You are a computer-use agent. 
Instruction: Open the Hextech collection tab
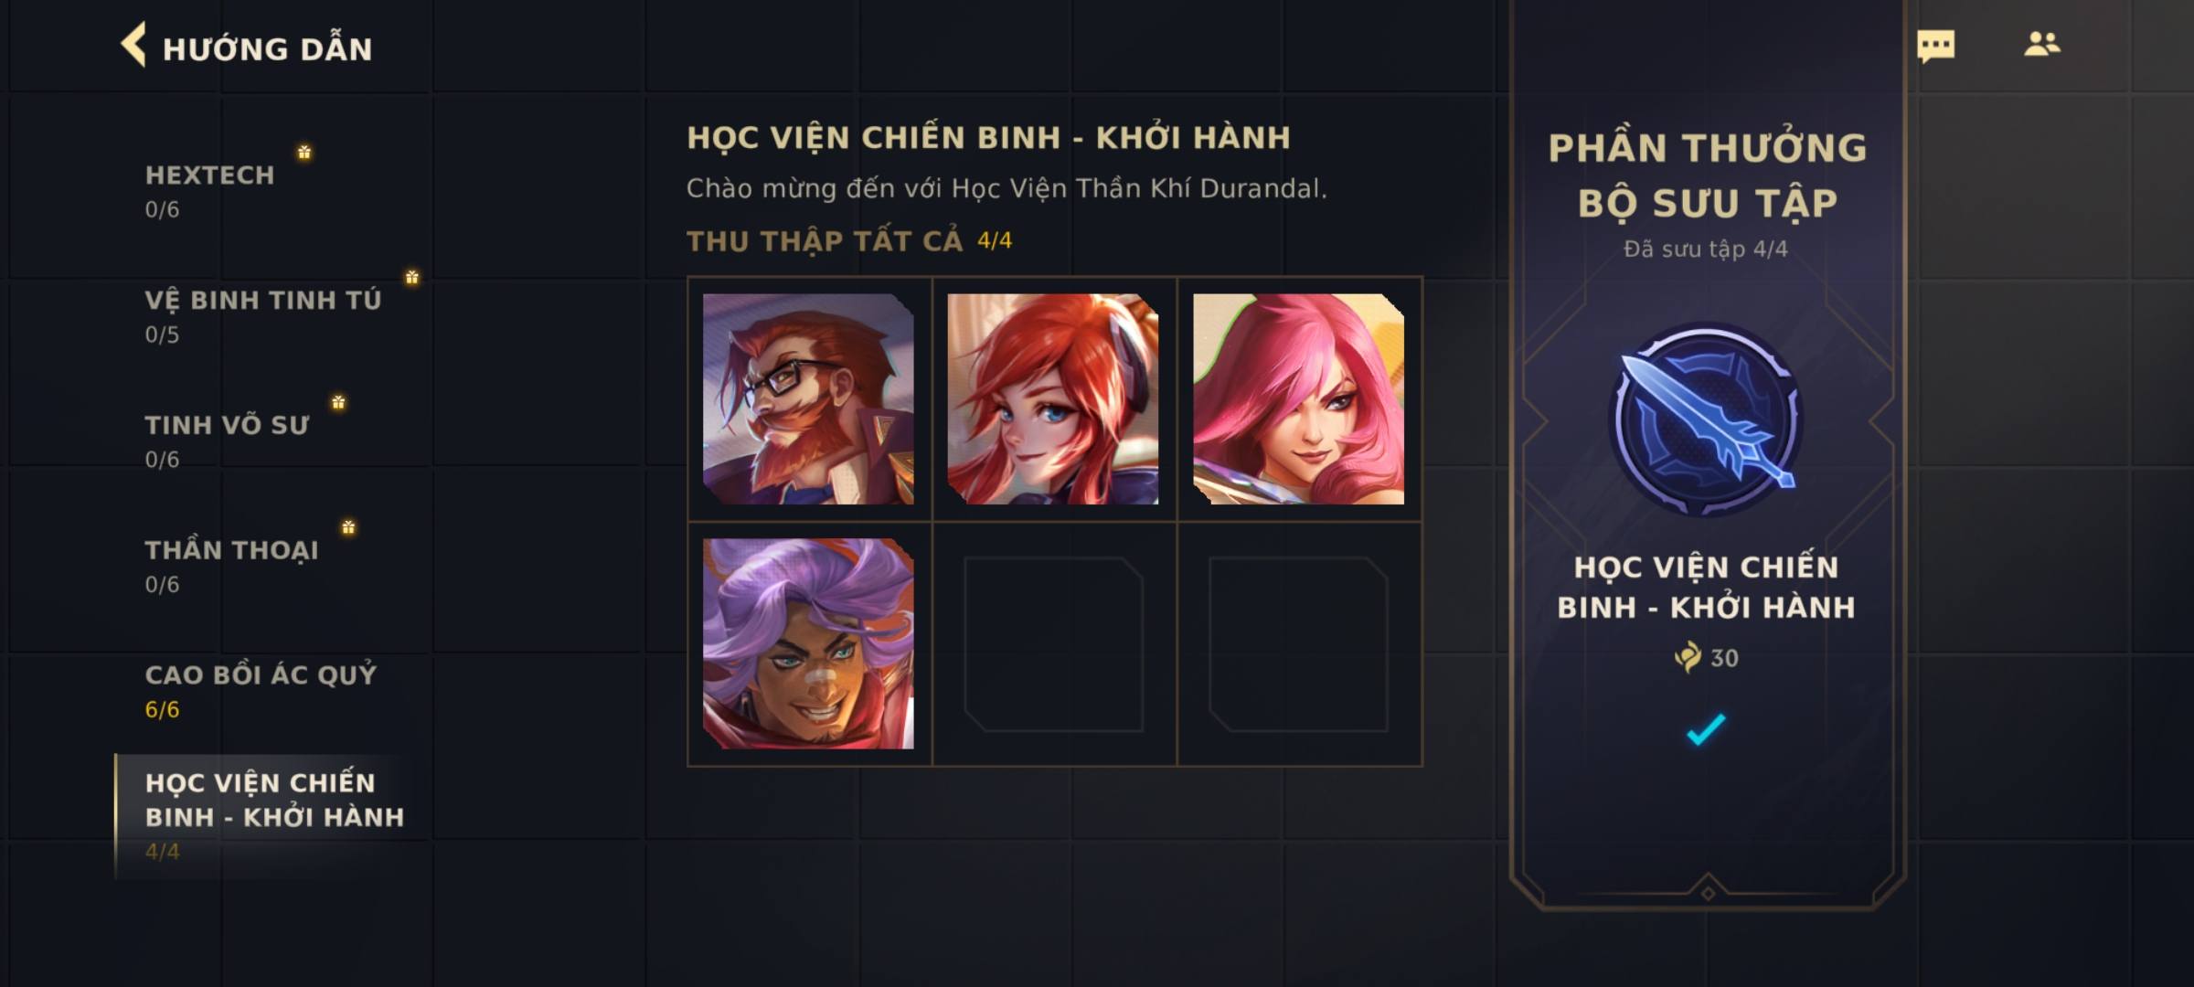pos(209,191)
